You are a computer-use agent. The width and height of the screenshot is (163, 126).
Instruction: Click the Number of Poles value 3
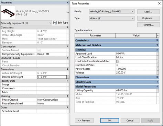pos(136,65)
